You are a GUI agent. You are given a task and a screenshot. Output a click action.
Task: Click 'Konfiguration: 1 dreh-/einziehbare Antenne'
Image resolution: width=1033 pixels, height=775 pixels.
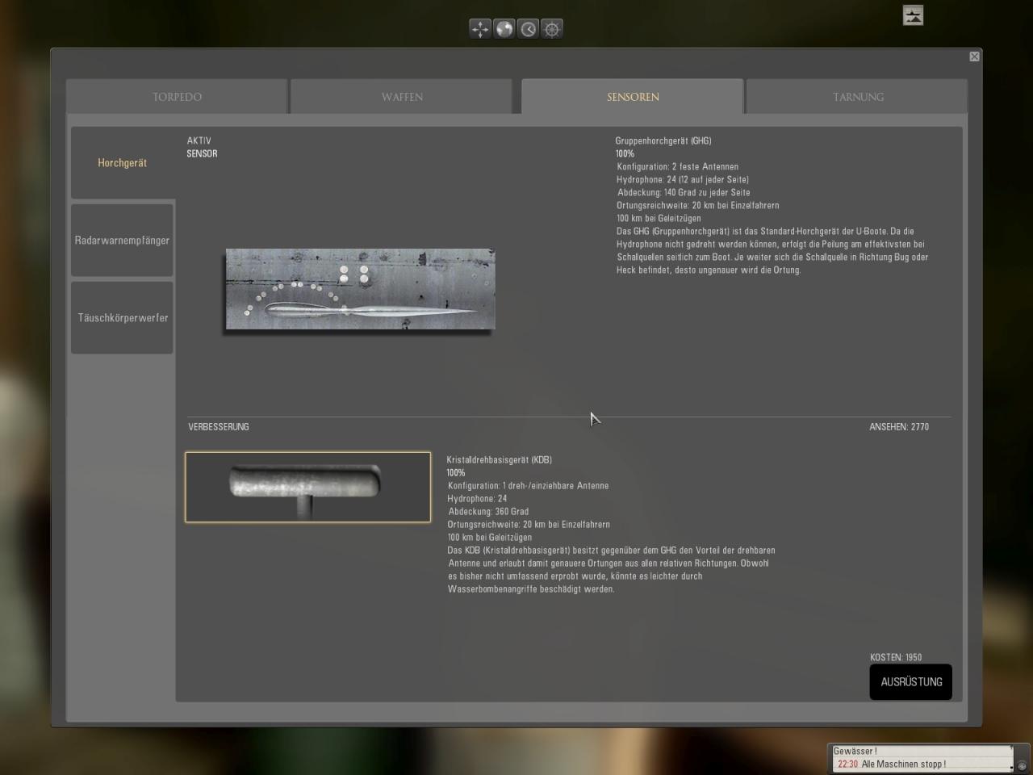coord(529,486)
